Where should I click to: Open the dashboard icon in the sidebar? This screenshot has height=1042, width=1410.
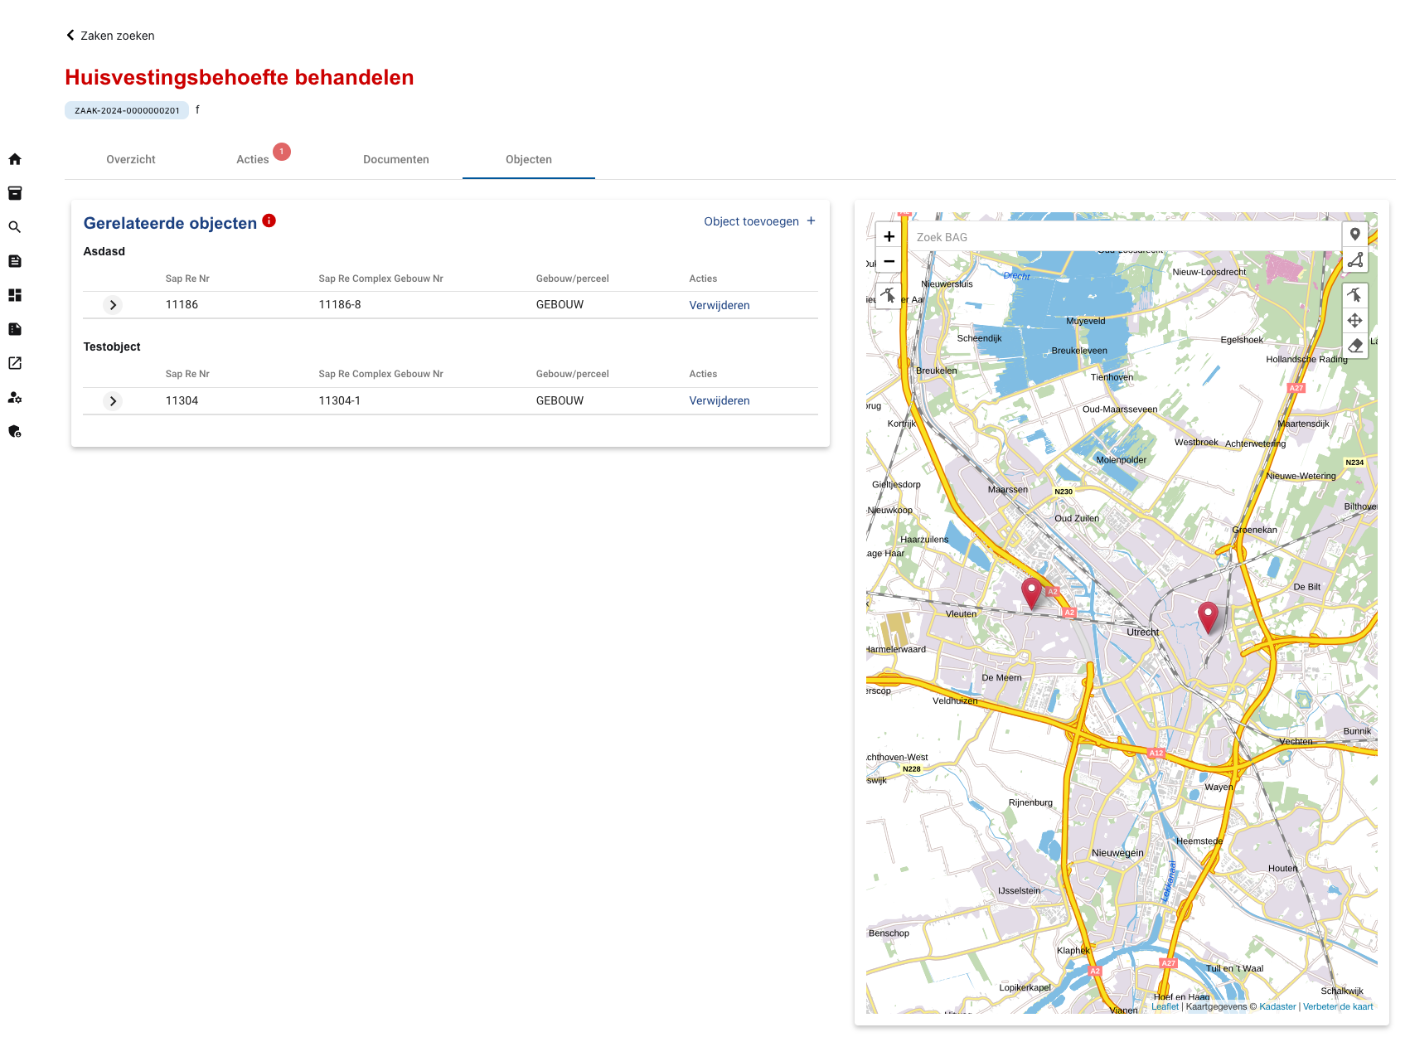coord(15,295)
